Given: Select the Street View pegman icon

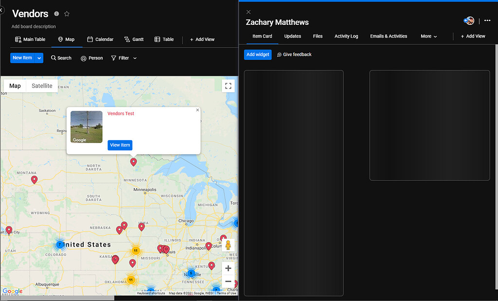Looking at the screenshot, I should coord(228,245).
